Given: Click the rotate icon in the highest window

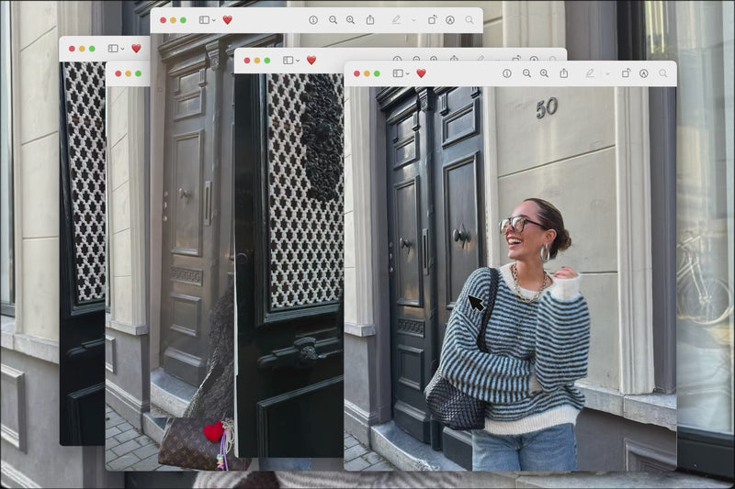Looking at the screenshot, I should pos(432,19).
